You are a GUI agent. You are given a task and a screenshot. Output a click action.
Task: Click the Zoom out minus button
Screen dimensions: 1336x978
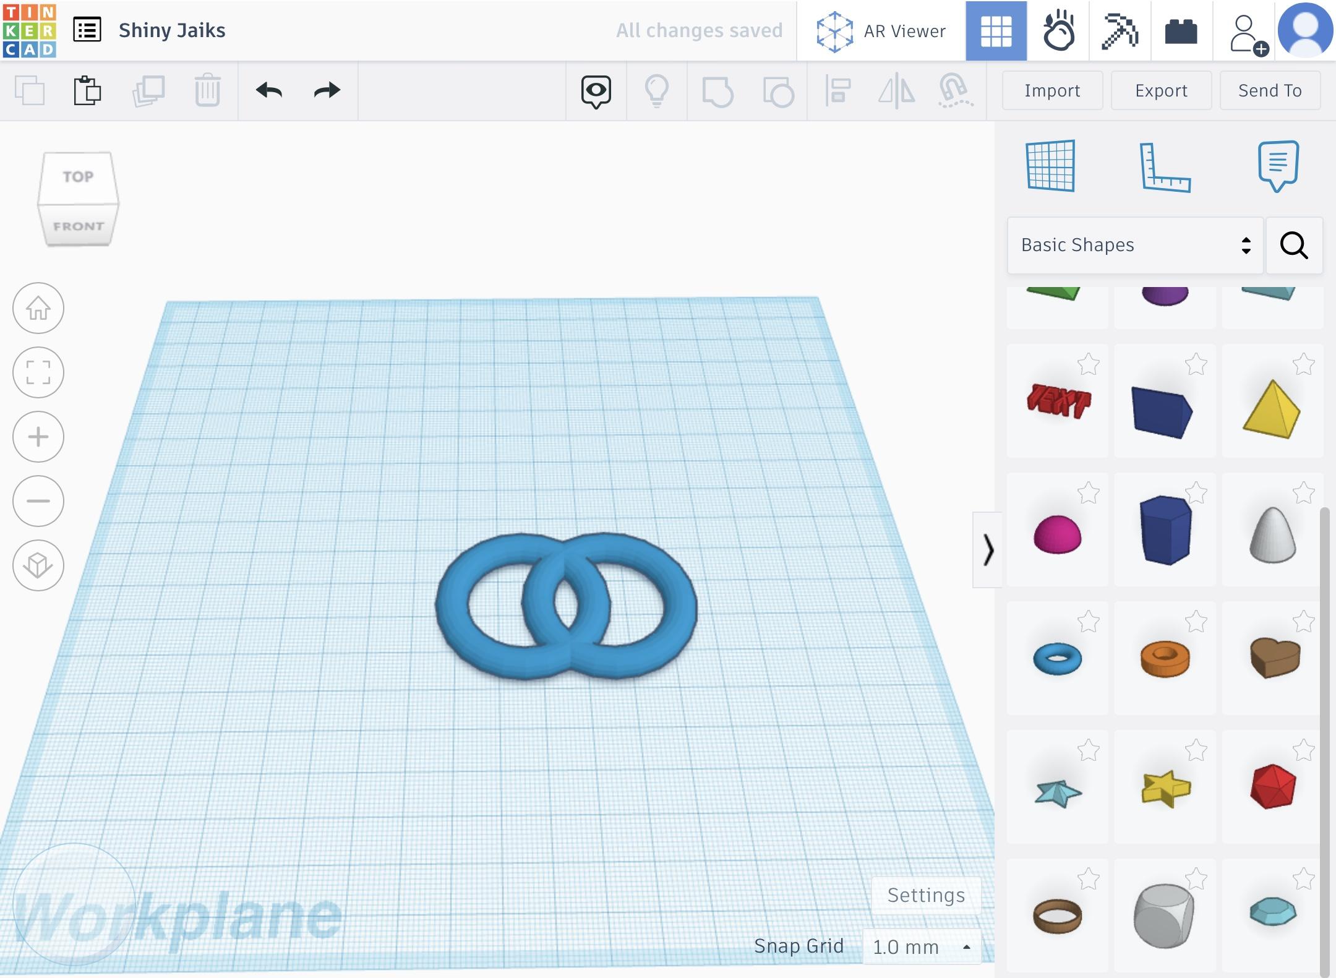[x=38, y=501]
